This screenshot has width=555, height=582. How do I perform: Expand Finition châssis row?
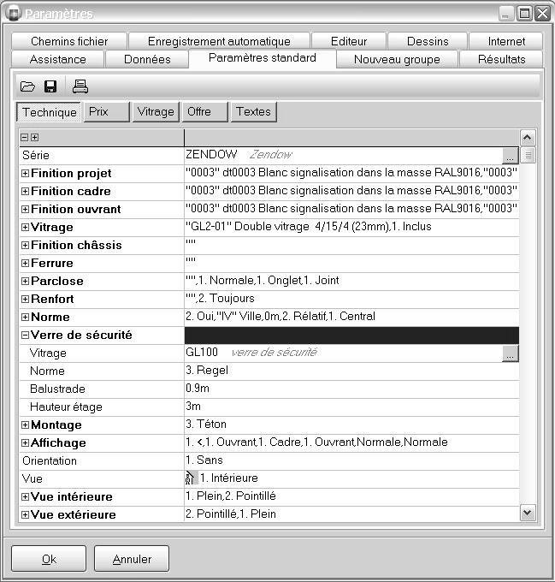tap(25, 246)
